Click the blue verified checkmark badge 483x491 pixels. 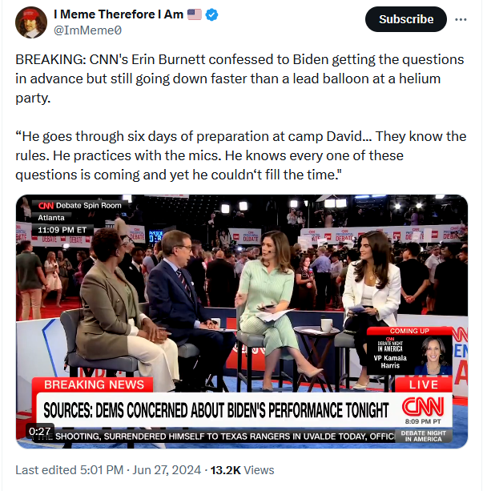pyautogui.click(x=211, y=14)
